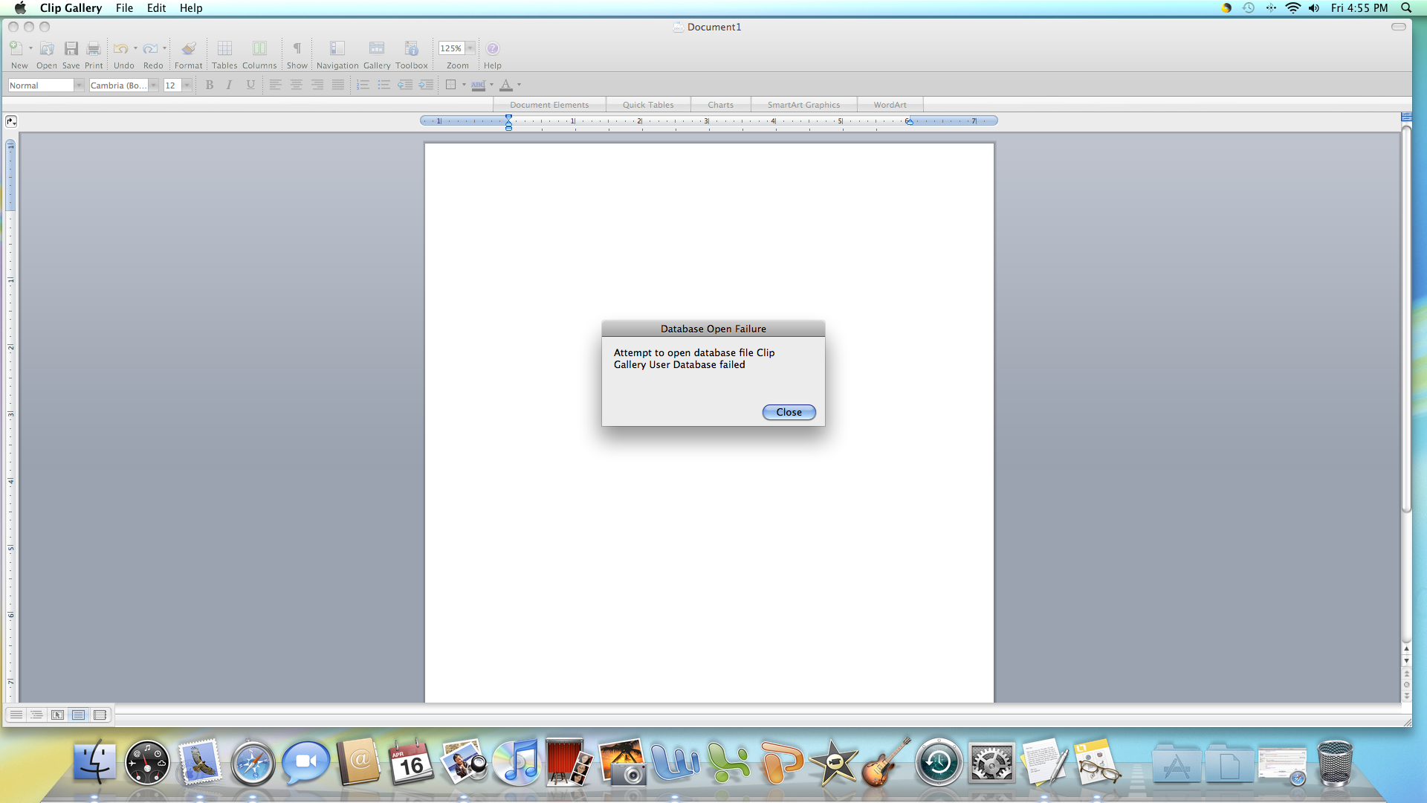Click the zoom percentage input field

click(x=451, y=48)
